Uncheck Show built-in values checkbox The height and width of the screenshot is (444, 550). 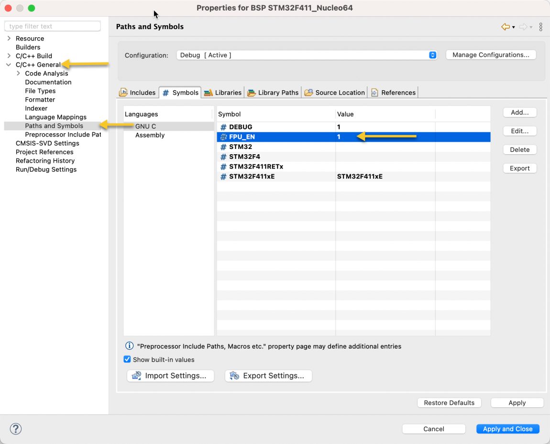tap(127, 359)
